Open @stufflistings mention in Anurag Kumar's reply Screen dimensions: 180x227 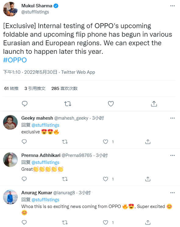tap(45, 200)
